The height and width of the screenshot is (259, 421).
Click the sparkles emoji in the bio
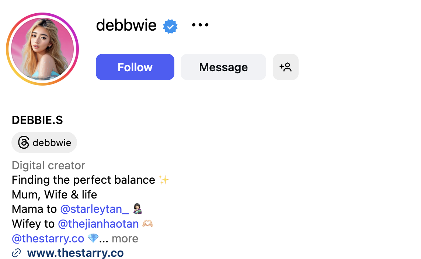click(163, 180)
